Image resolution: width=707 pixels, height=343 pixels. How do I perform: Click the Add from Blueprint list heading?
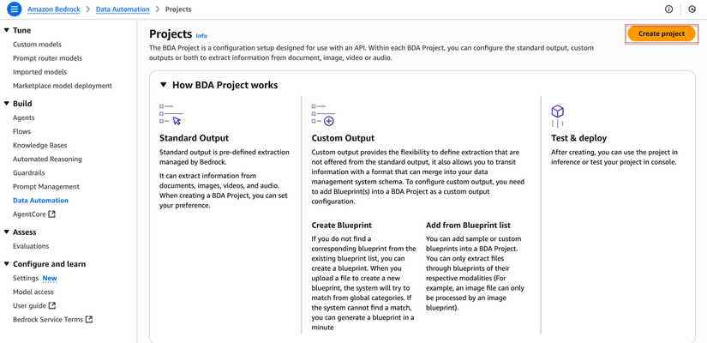pyautogui.click(x=468, y=225)
